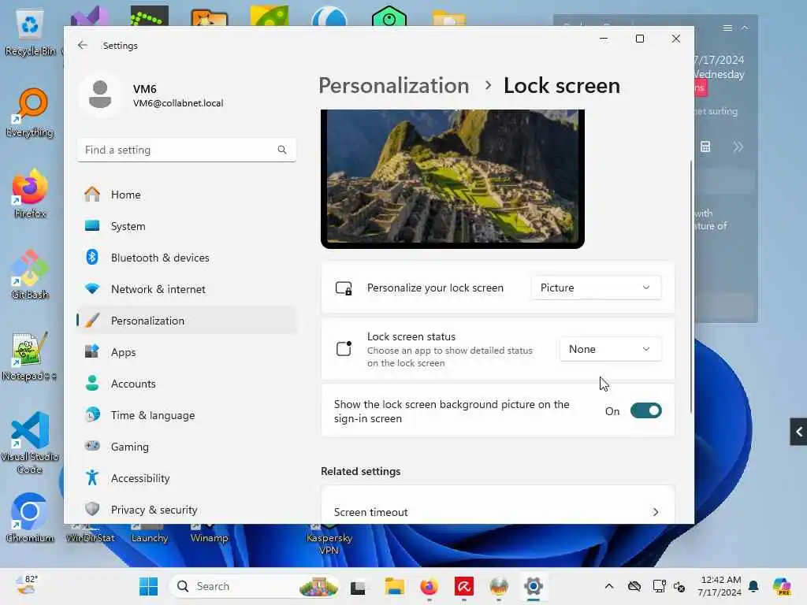Viewport: 807px width, 605px height.
Task: Open Network & internet settings
Action: [x=186, y=289]
